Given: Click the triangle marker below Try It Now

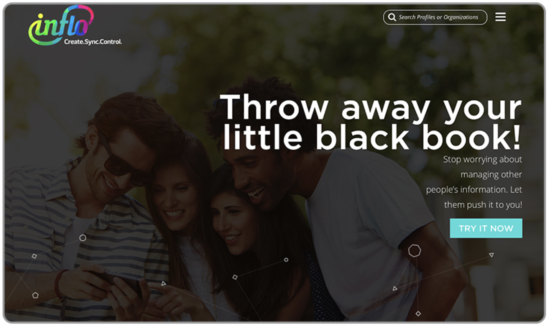Looking at the screenshot, I should coord(492,255).
